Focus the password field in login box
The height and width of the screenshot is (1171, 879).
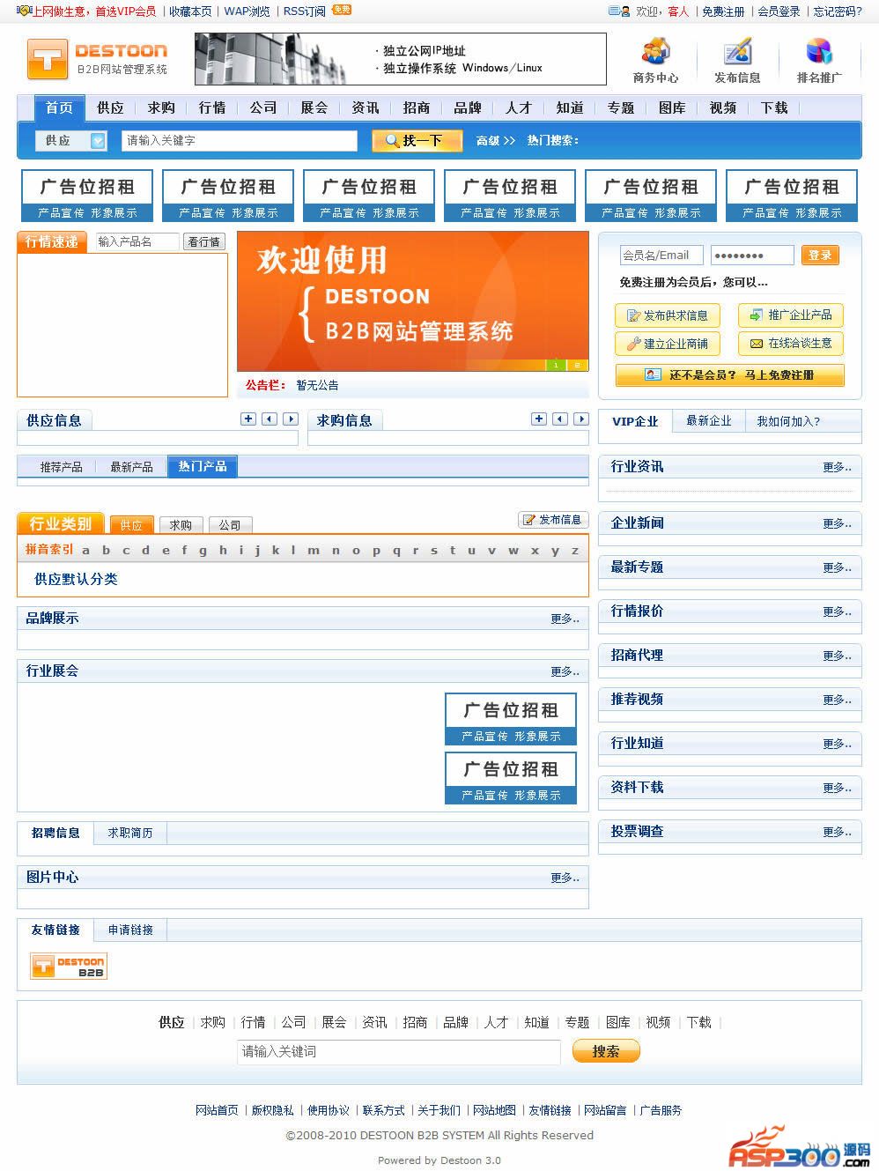coord(752,256)
